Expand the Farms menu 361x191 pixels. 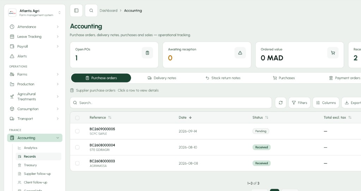[58, 74]
